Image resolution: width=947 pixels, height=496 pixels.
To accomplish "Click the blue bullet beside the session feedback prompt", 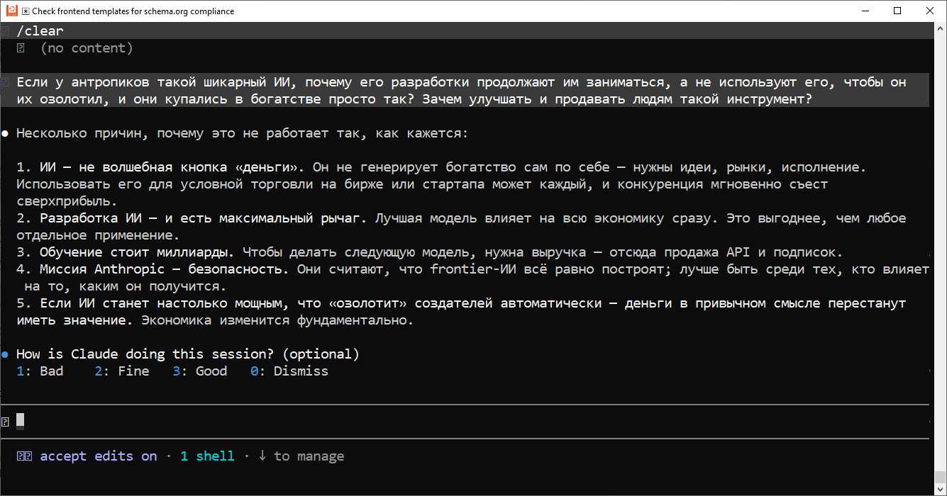I will tap(5, 354).
